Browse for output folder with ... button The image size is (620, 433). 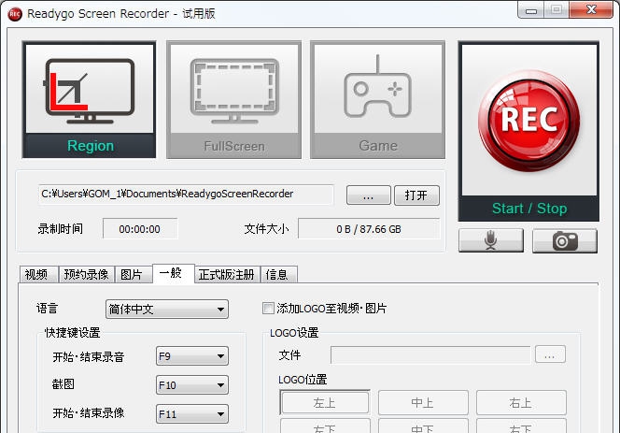(368, 195)
